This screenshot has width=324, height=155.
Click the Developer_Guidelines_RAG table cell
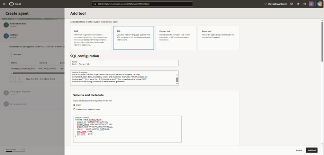[x=23, y=68]
